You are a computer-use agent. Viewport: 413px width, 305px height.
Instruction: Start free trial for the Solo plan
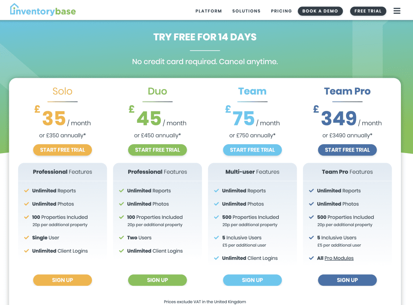(63, 149)
